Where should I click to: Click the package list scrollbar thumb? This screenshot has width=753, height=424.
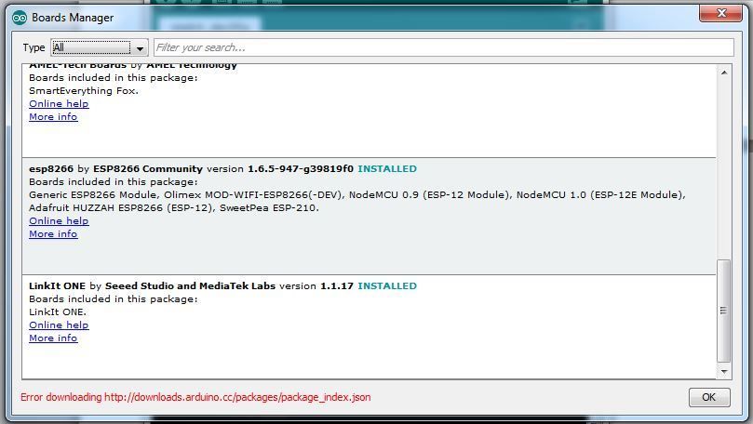point(724,311)
